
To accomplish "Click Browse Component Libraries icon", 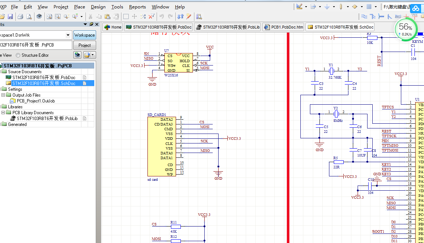I will (x=199, y=17).
